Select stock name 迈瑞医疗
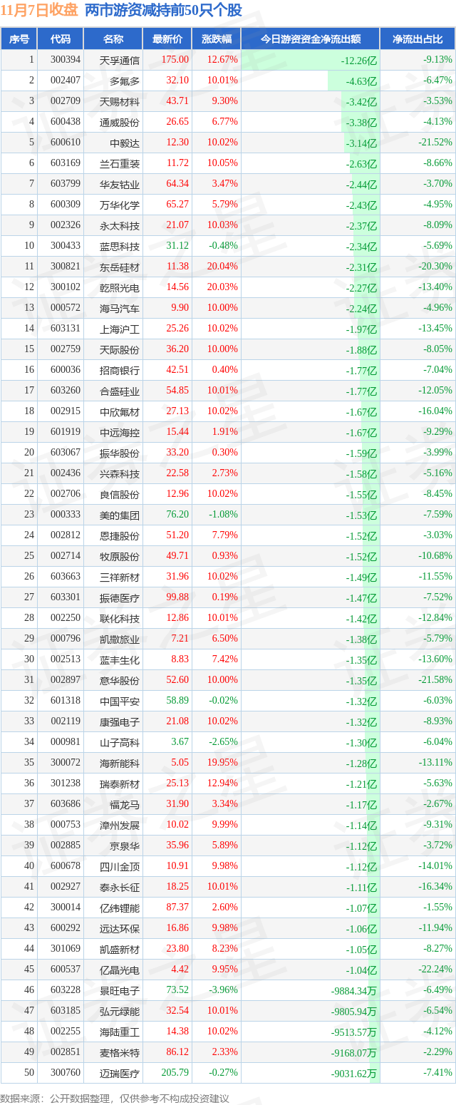Viewport: 456px width, 1105px height. 120,1073
